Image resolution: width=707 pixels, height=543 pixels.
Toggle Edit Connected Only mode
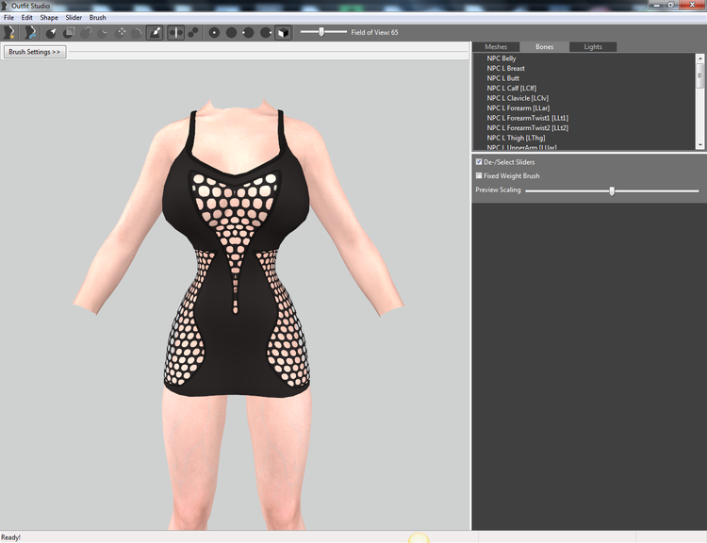[193, 32]
